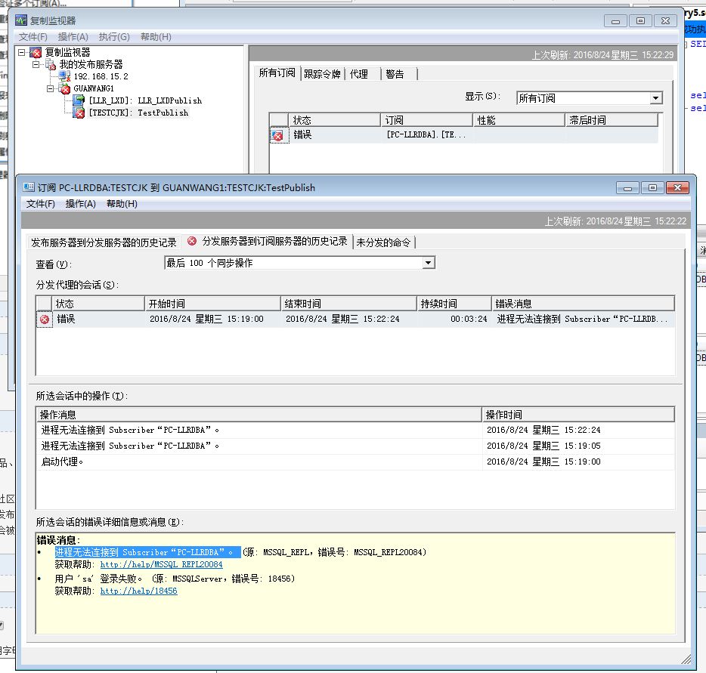Open the 显示 所有订阅 dropdown
706x673 pixels.
click(656, 98)
